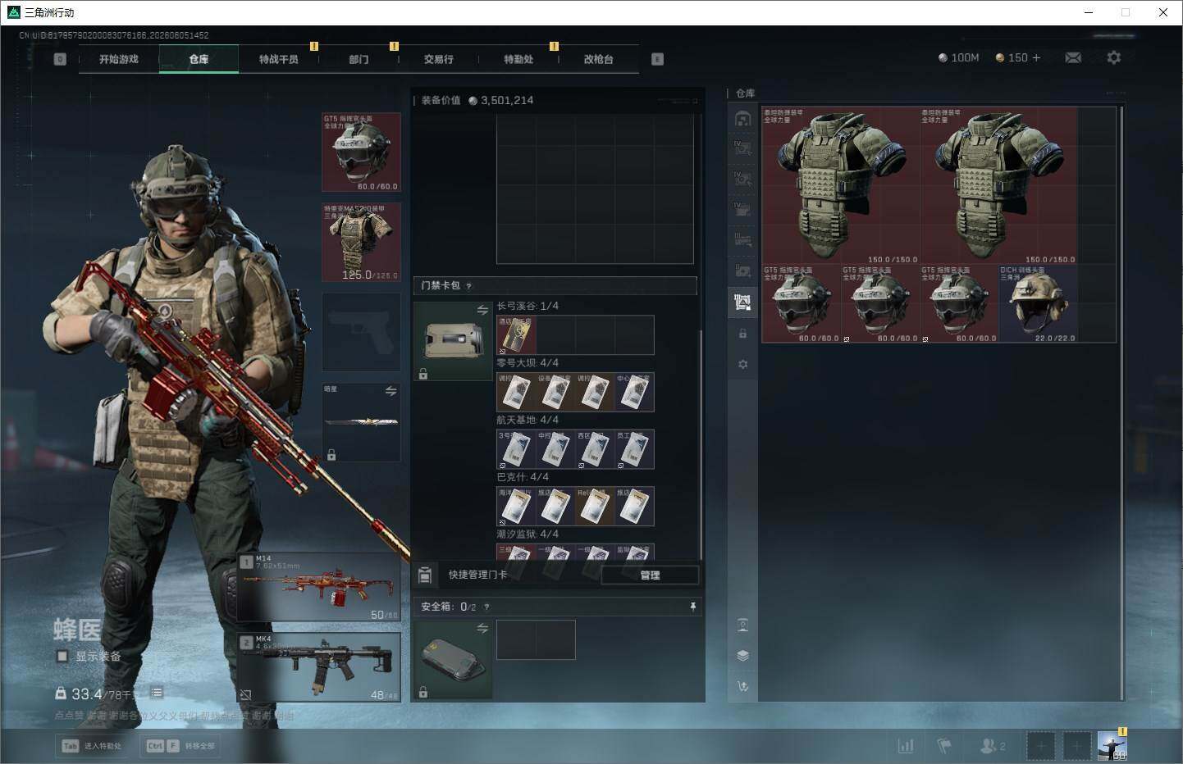This screenshot has height=764, width=1183.
Task: Click the warehouse panel scrollbar
Action: point(1121,402)
